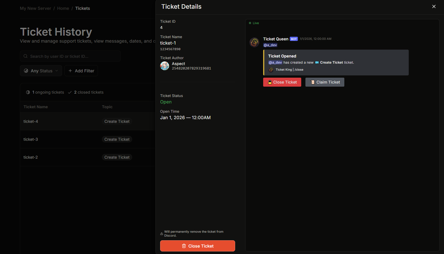Viewport: 444px width, 254px height.
Task: Click the author ID 254820207829319681
Action: (191, 68)
